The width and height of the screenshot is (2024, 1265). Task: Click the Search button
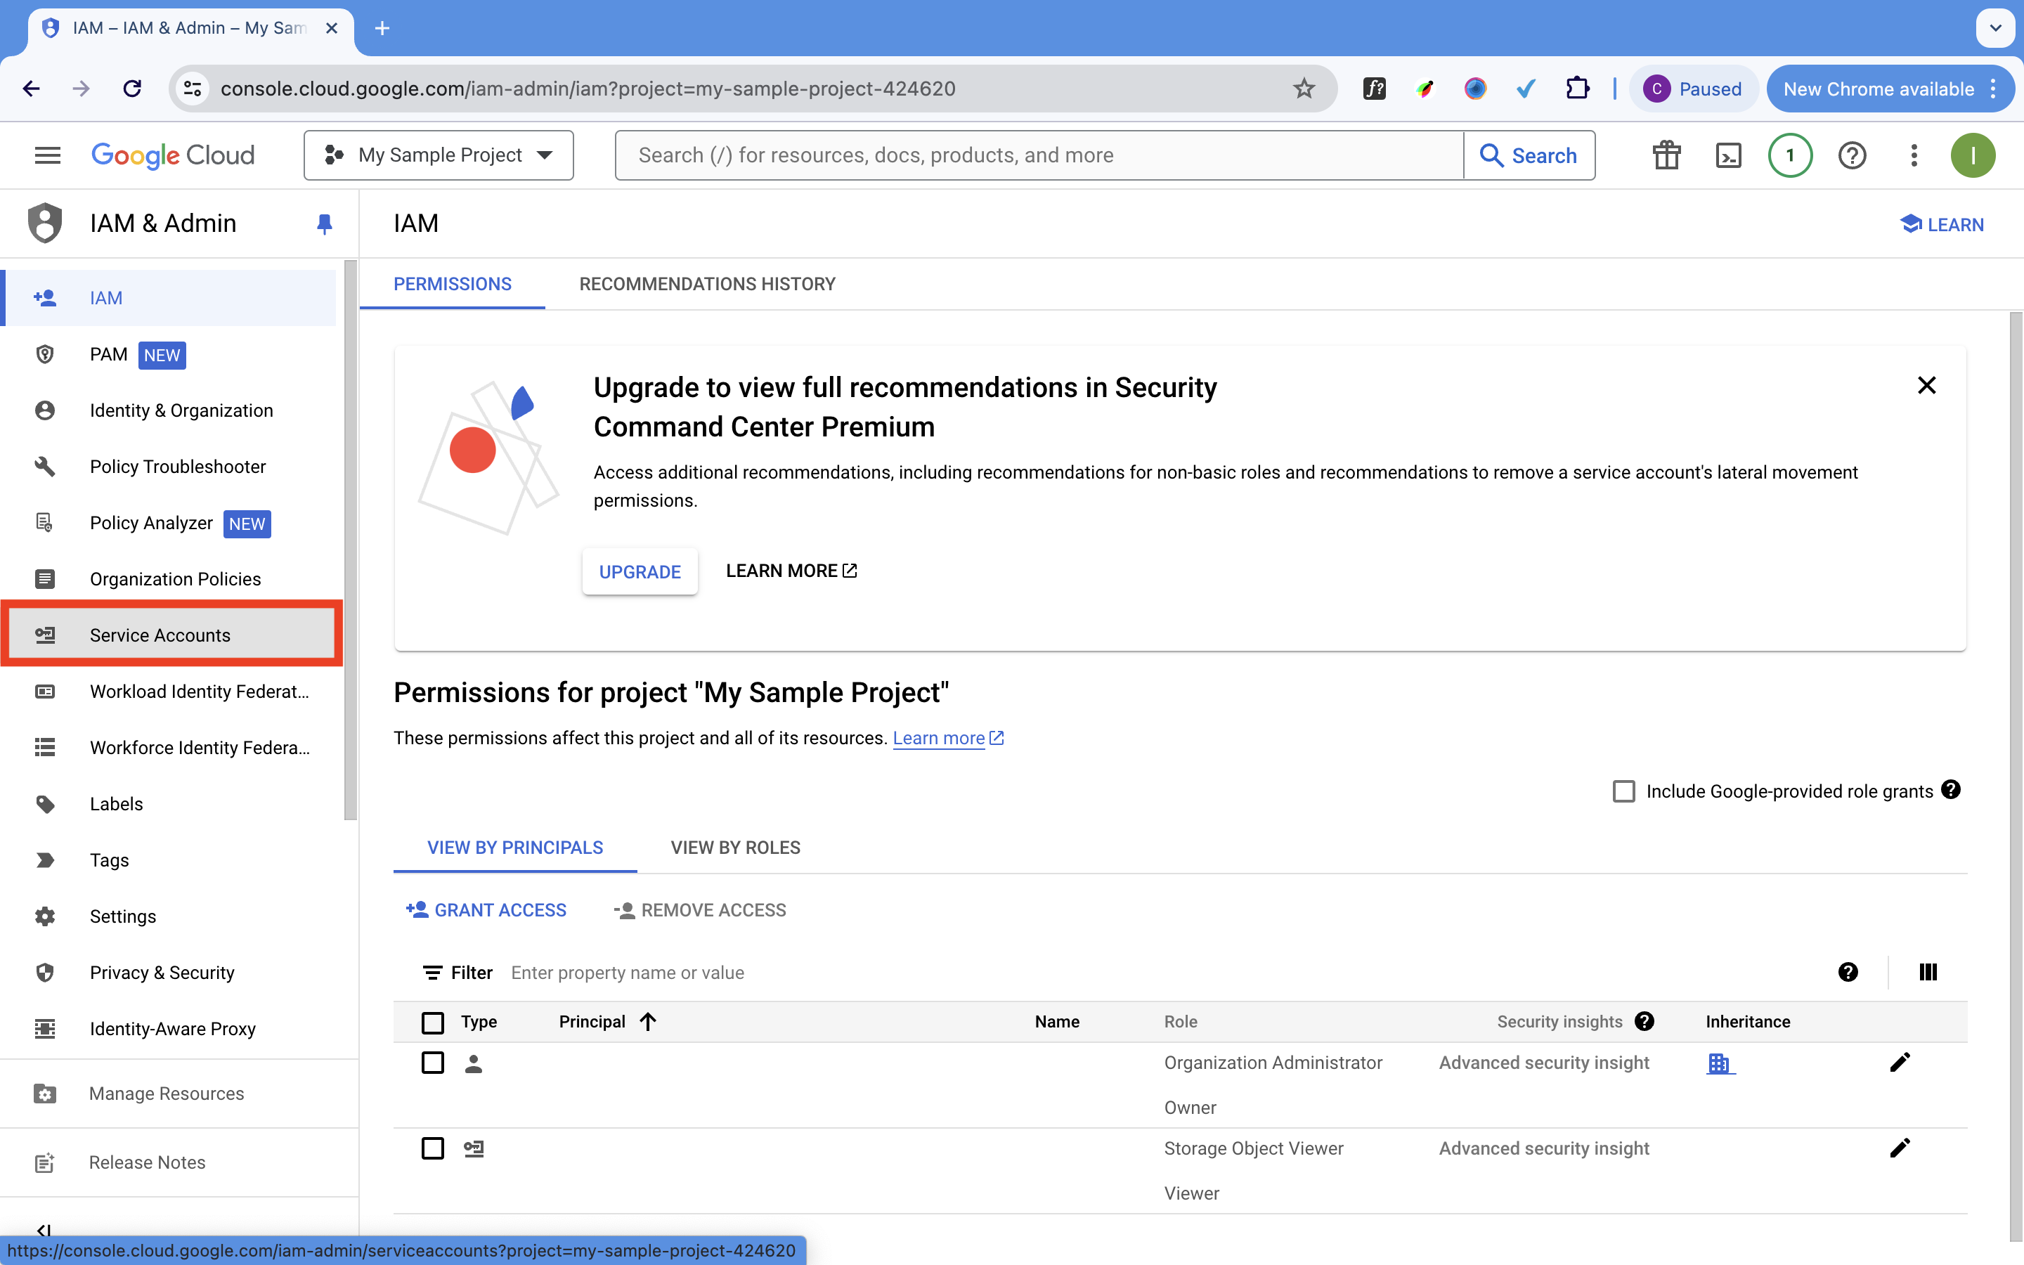pos(1529,155)
